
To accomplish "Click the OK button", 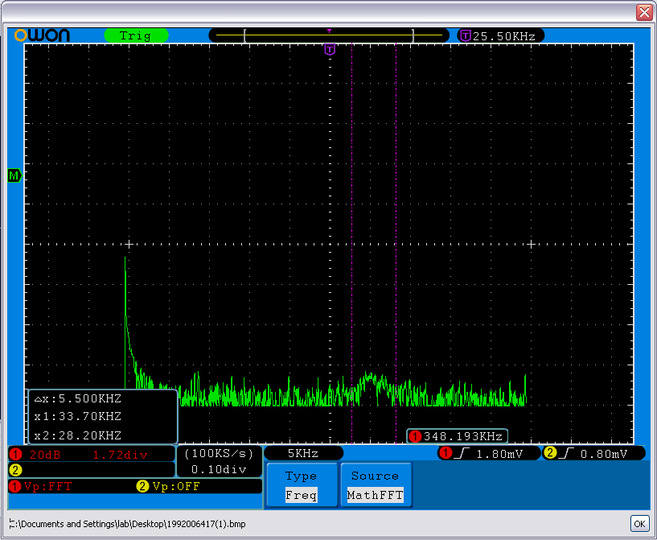I will click(639, 524).
